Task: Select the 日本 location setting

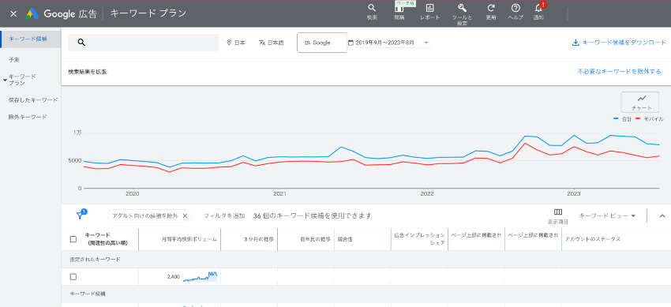Action: (x=236, y=43)
